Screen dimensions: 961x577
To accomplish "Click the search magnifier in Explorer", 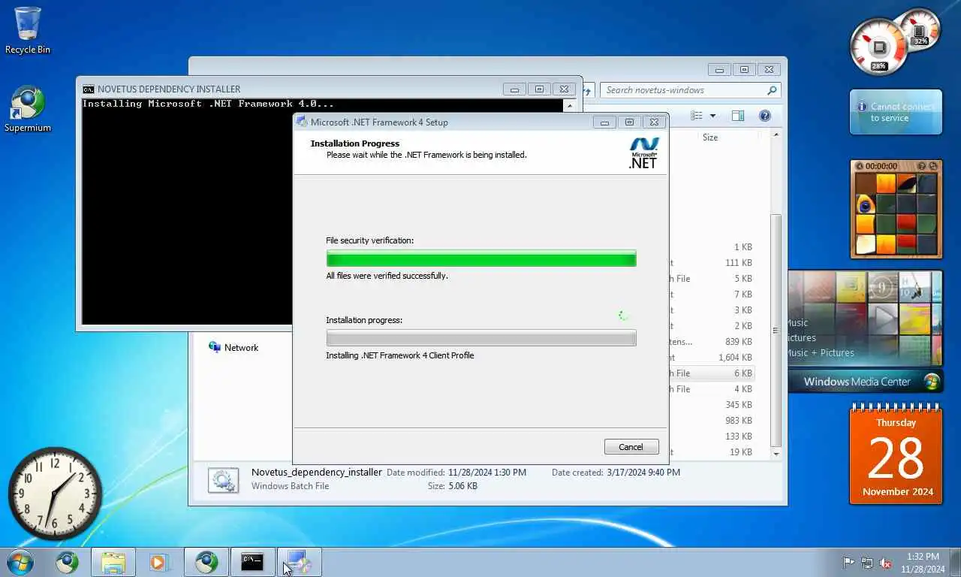I will pyautogui.click(x=772, y=90).
